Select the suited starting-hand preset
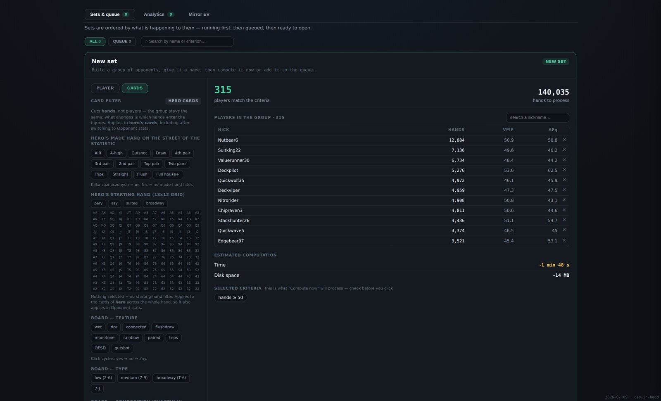 [x=132, y=204]
